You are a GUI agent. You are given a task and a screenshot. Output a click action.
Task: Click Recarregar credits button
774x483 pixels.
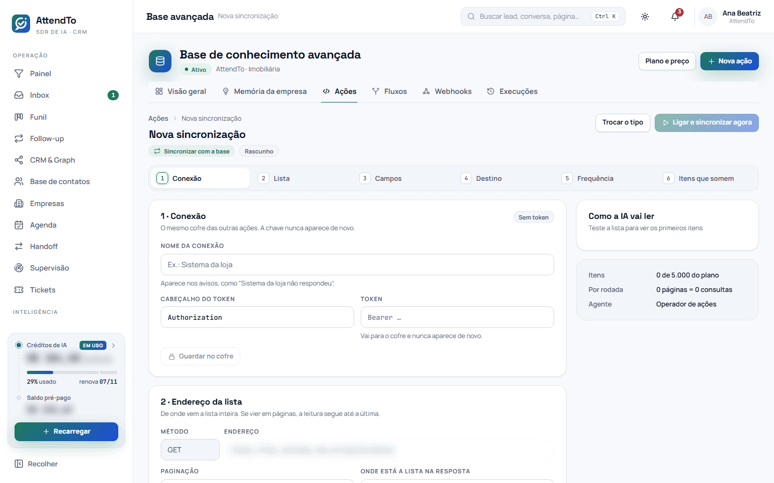(66, 431)
